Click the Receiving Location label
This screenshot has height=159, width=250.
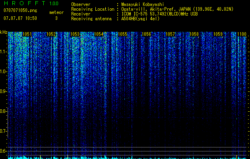93,9
